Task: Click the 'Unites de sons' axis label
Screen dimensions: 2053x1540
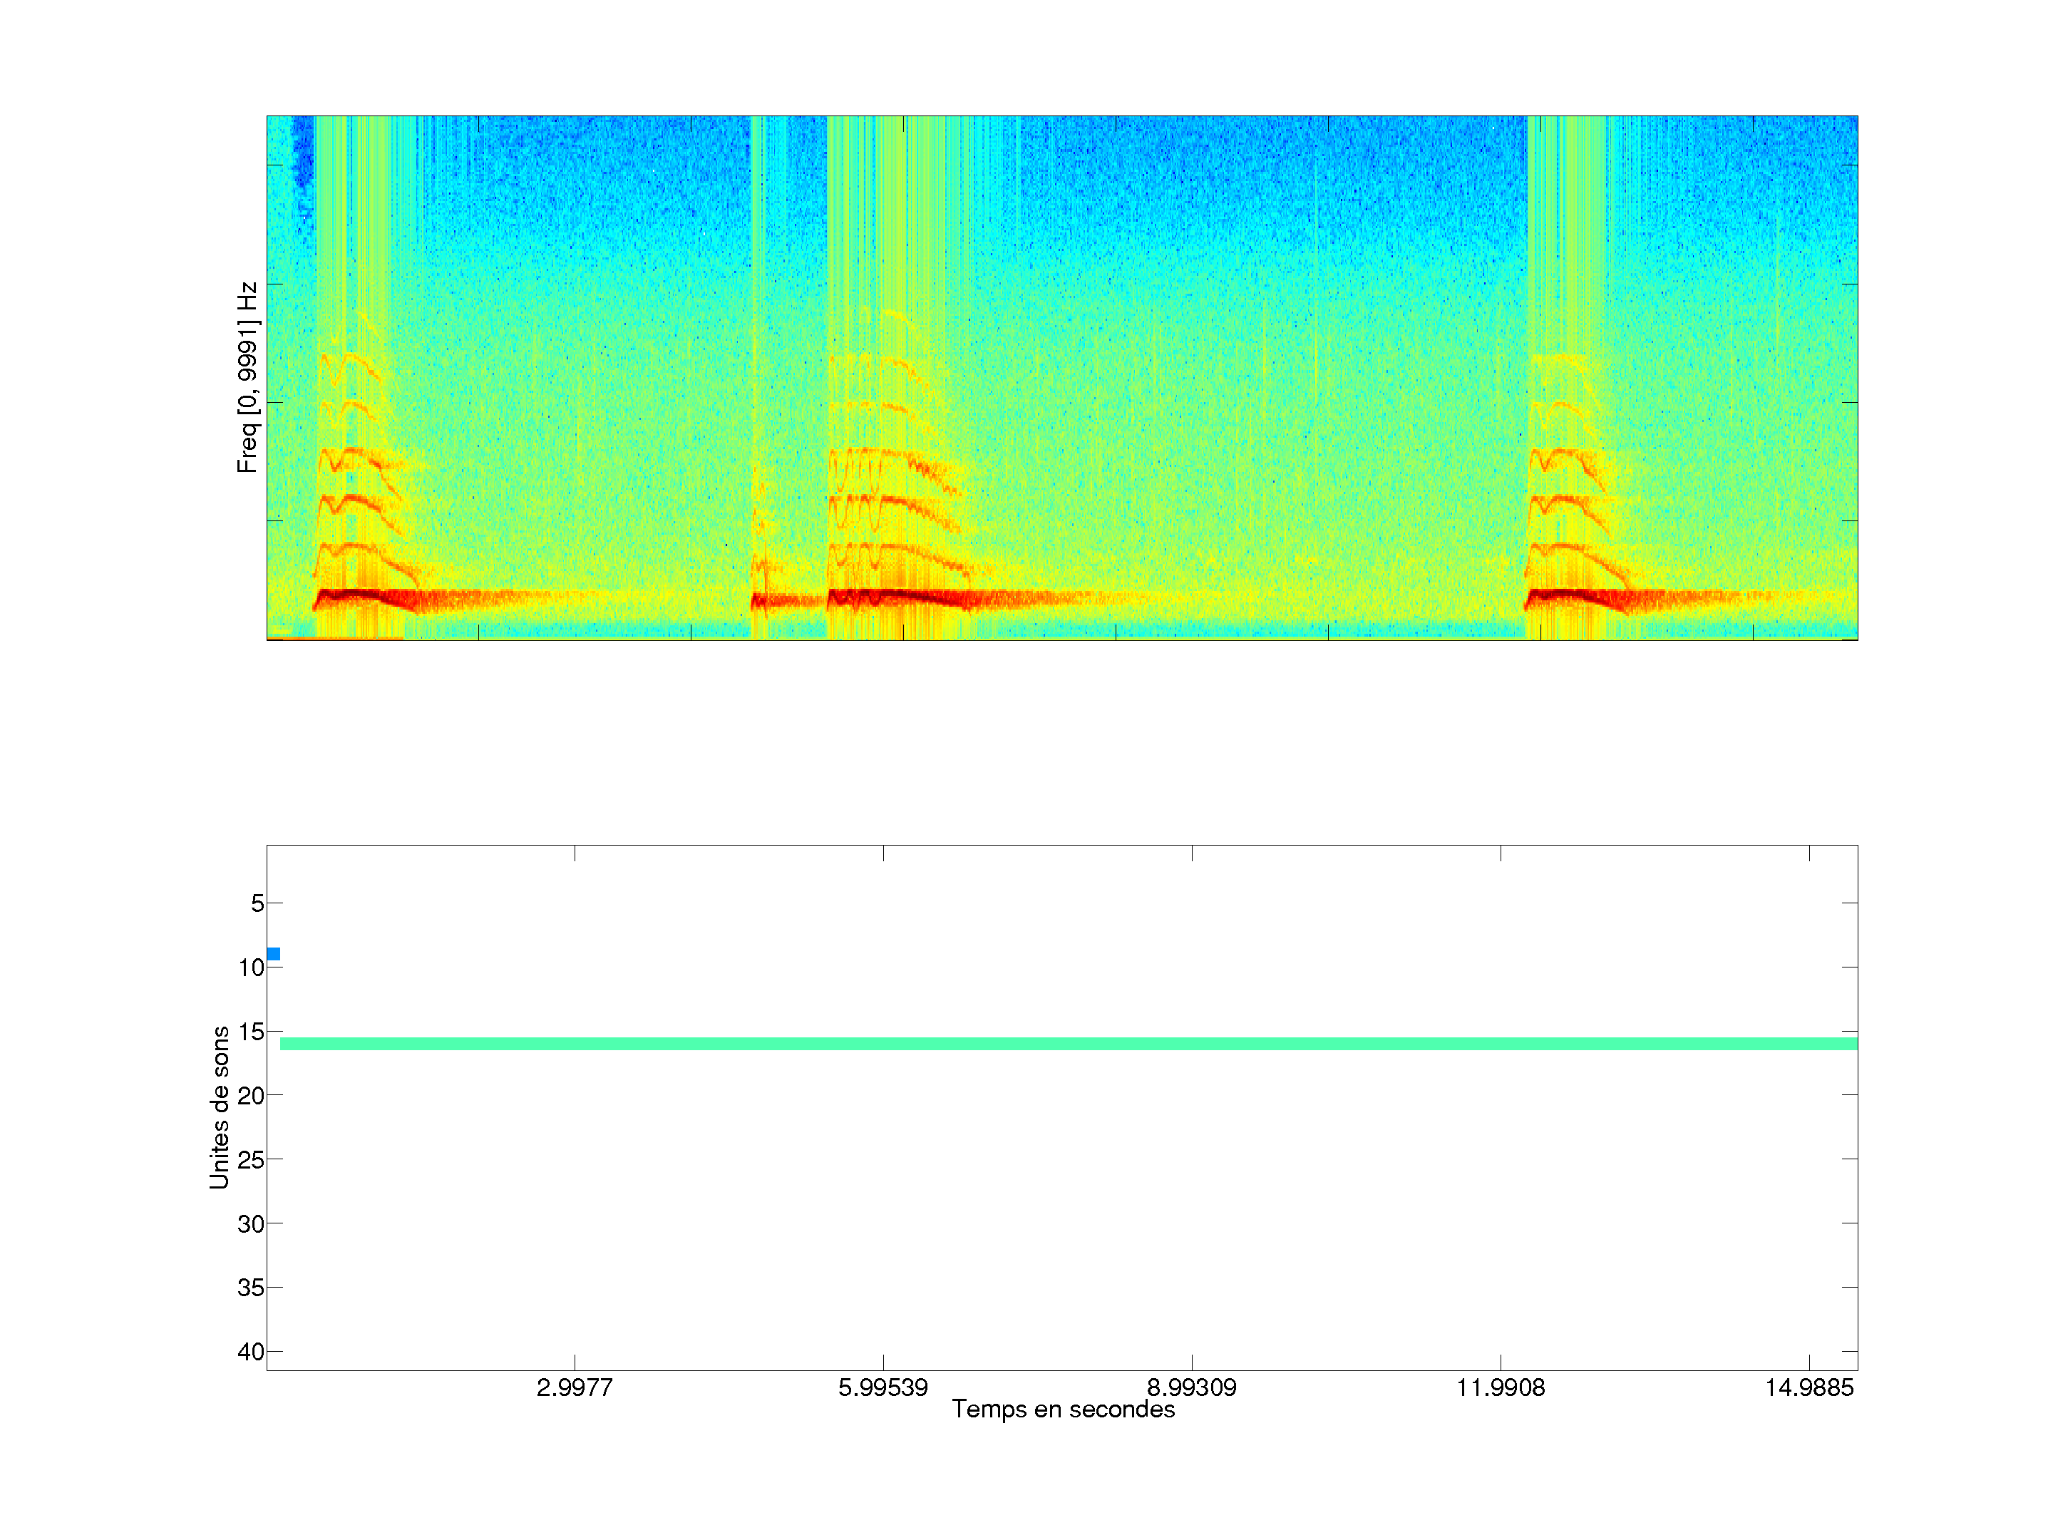Action: (x=220, y=1107)
